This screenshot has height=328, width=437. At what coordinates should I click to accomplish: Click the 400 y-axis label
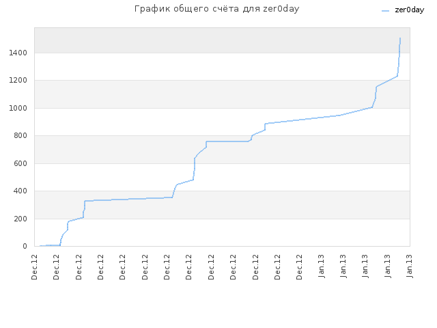(x=20, y=191)
